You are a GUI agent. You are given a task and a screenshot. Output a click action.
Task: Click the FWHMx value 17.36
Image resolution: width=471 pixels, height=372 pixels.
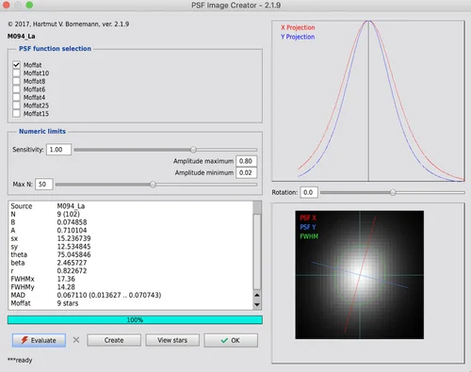coord(66,279)
